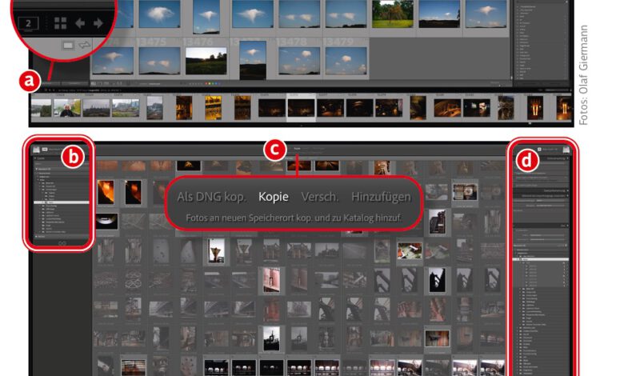Select the highlighted folder row in destination panel
Viewport: 624px width, 376px height.
click(542, 259)
